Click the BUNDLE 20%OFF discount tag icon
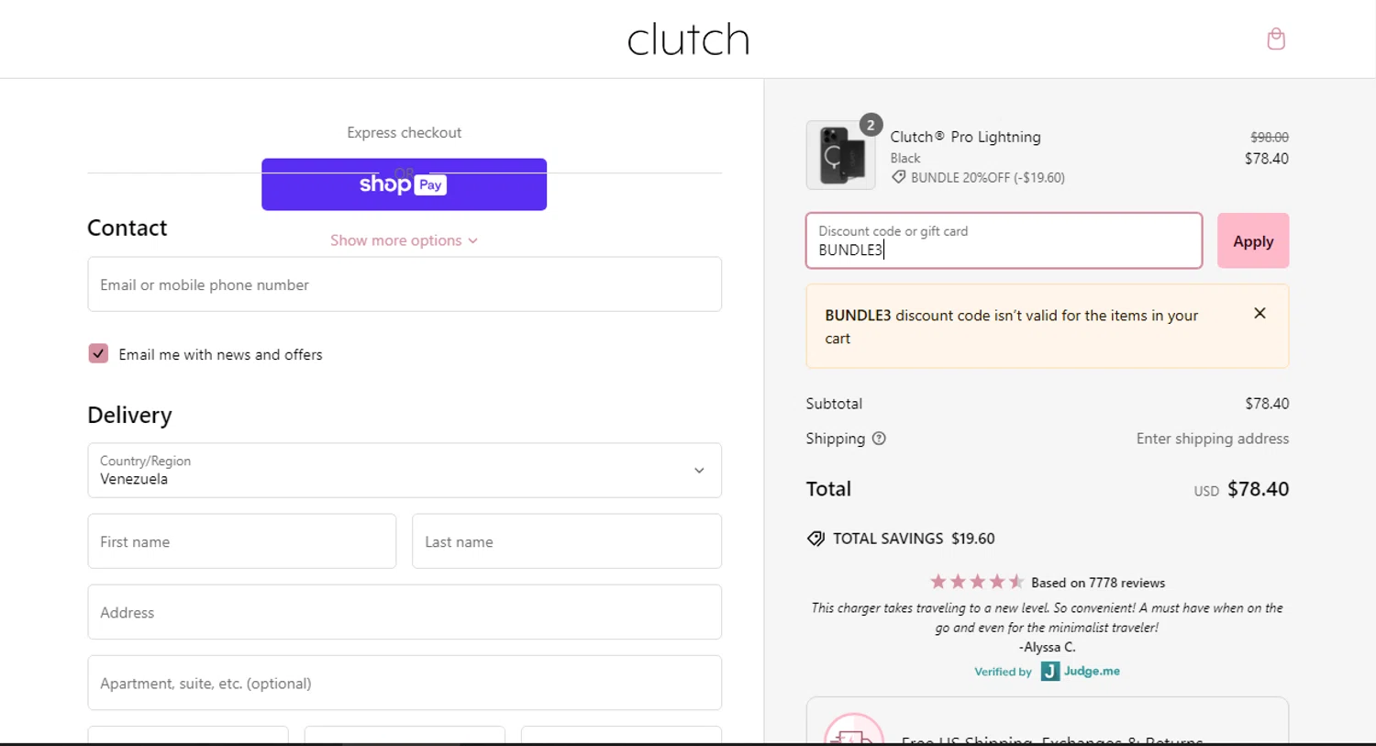Viewport: 1376px width, 746px height. (x=898, y=177)
